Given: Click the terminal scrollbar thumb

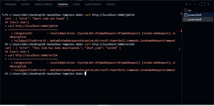Looking at the screenshot, I should [x=179, y=49].
